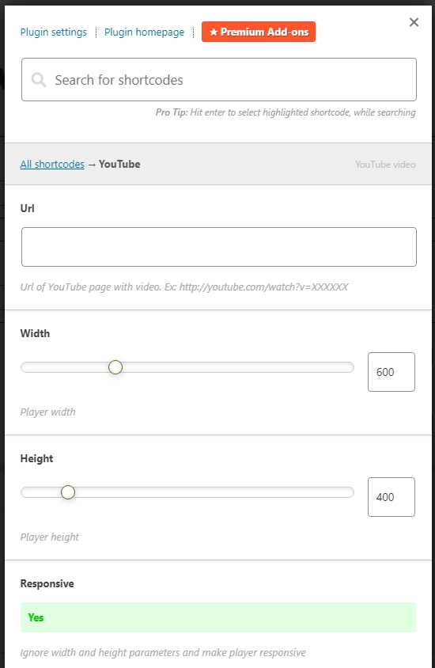435x668 pixels.
Task: Grab the Height slider handle
Action: coord(68,492)
